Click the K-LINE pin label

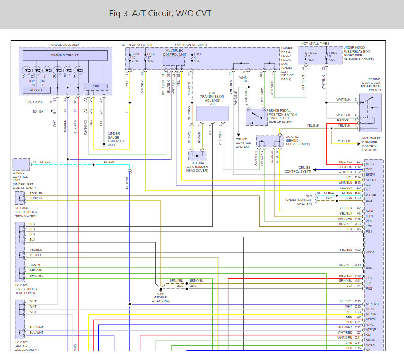click(x=371, y=195)
